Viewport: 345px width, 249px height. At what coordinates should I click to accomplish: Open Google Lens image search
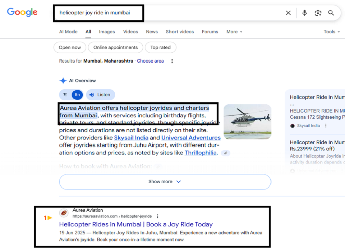coord(318,13)
